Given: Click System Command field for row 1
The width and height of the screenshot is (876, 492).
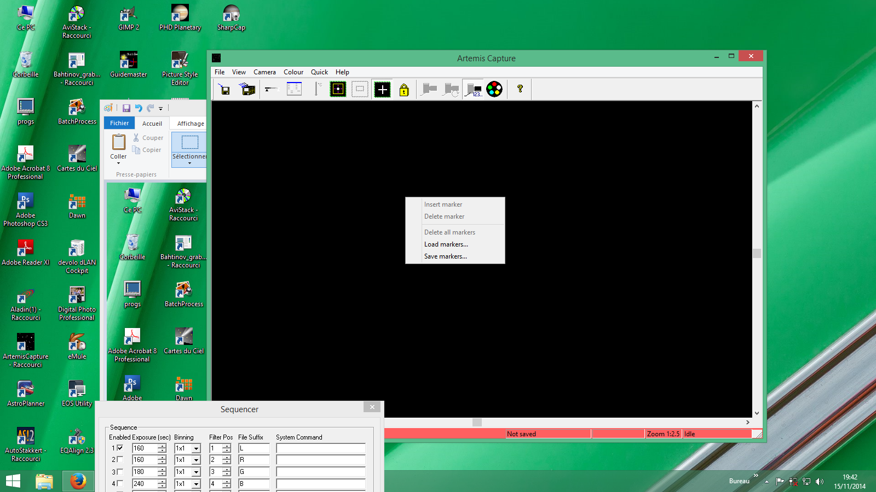Looking at the screenshot, I should tap(321, 448).
